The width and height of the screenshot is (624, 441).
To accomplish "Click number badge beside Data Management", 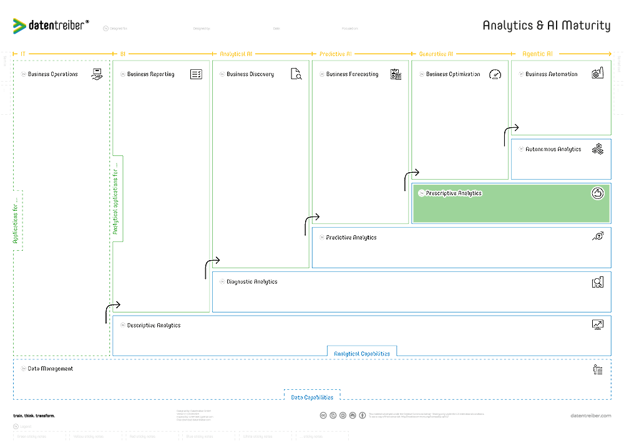I will coord(24,369).
